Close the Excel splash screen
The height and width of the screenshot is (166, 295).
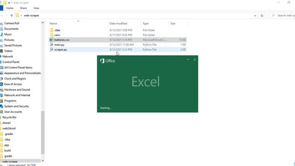coord(195,59)
